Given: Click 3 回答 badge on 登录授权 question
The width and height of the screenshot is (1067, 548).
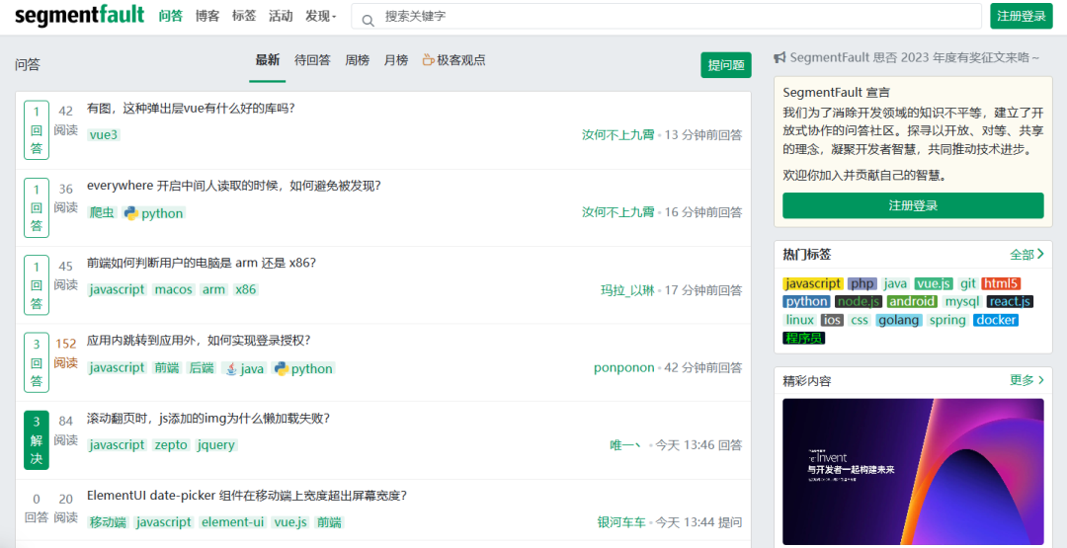Looking at the screenshot, I should [x=37, y=362].
